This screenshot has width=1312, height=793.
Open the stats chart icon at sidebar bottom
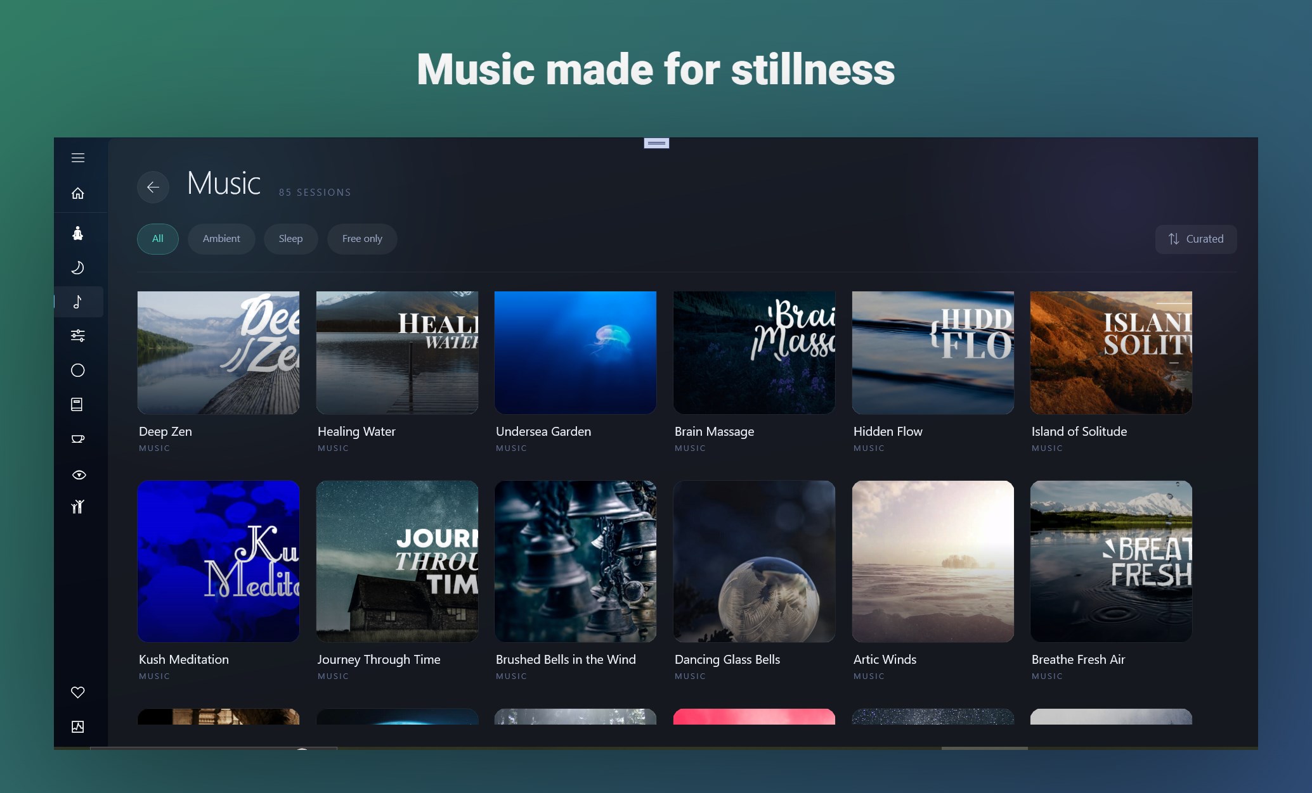coord(78,726)
